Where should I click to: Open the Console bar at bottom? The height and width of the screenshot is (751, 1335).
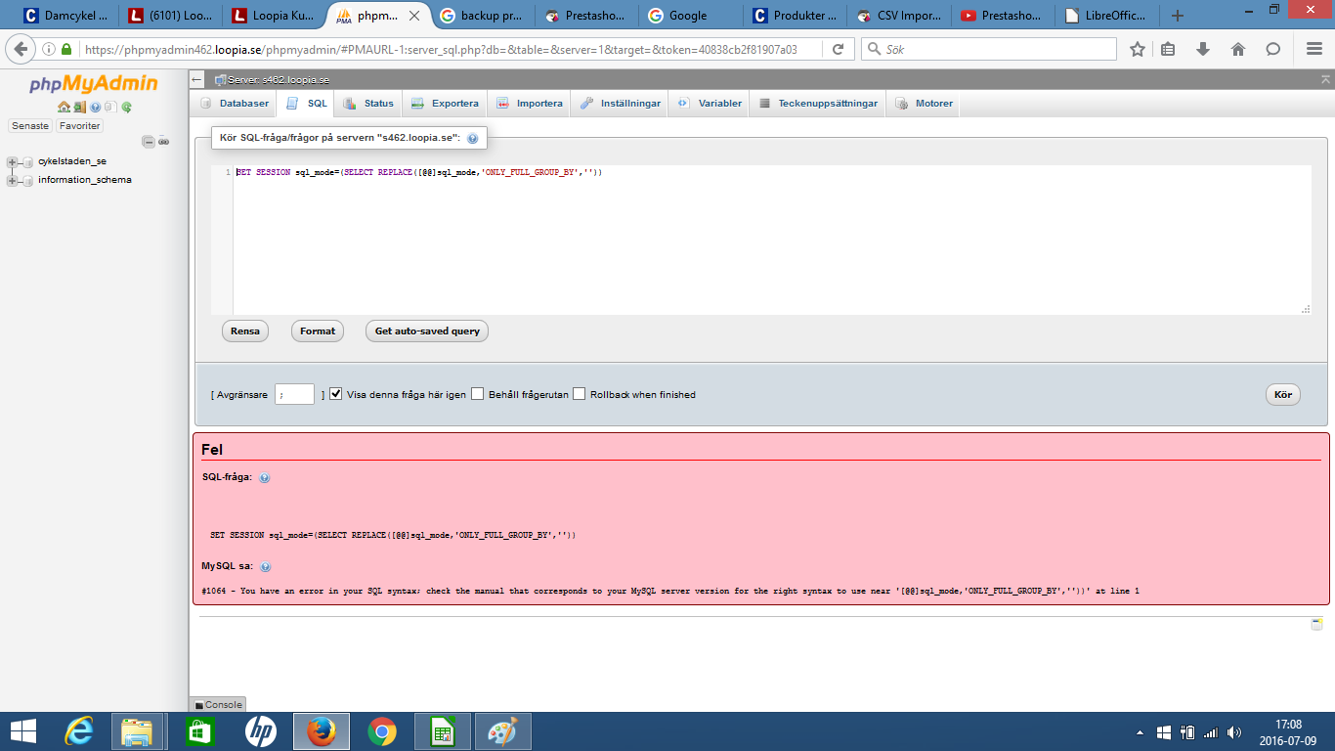coord(218,704)
